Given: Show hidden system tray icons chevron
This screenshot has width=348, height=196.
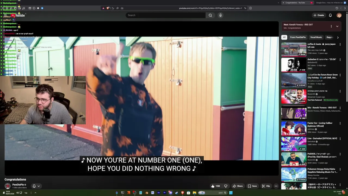Looking at the screenshot, I should coord(35,193).
